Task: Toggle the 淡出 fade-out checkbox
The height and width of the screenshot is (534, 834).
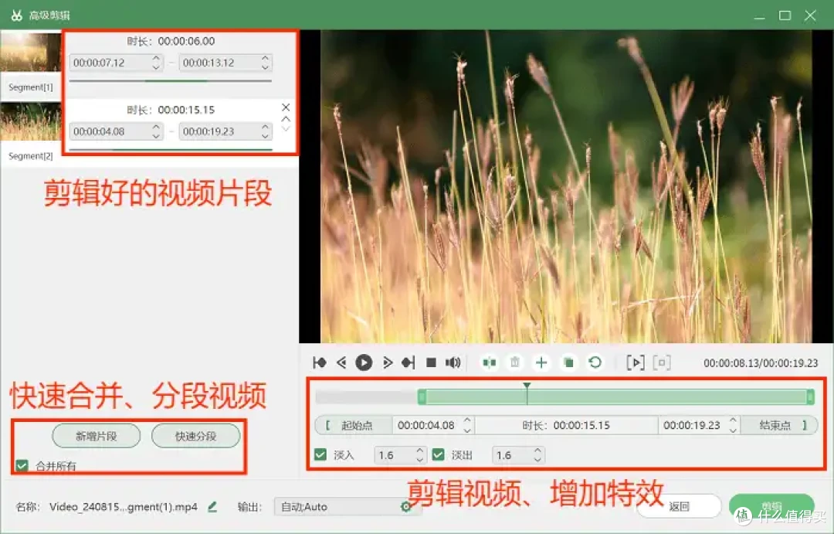Action: pos(439,454)
